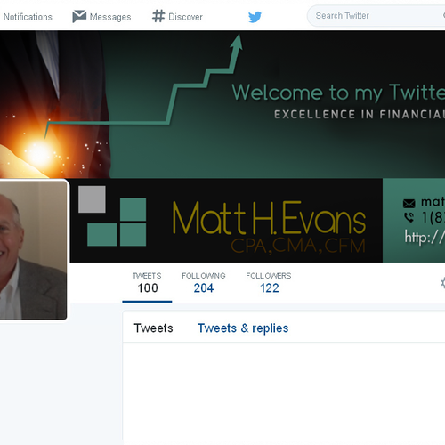Click the Discover hashtag icon
Image resolution: width=445 pixels, height=445 pixels.
pos(158,16)
